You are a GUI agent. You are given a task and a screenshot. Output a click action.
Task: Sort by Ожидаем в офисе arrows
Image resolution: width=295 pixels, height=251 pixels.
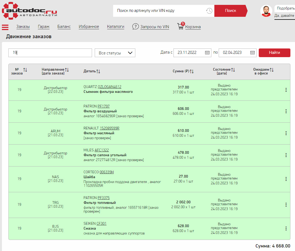(x=272, y=70)
